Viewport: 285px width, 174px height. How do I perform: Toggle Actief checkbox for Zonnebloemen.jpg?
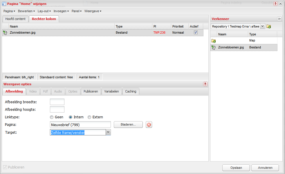click(x=196, y=32)
